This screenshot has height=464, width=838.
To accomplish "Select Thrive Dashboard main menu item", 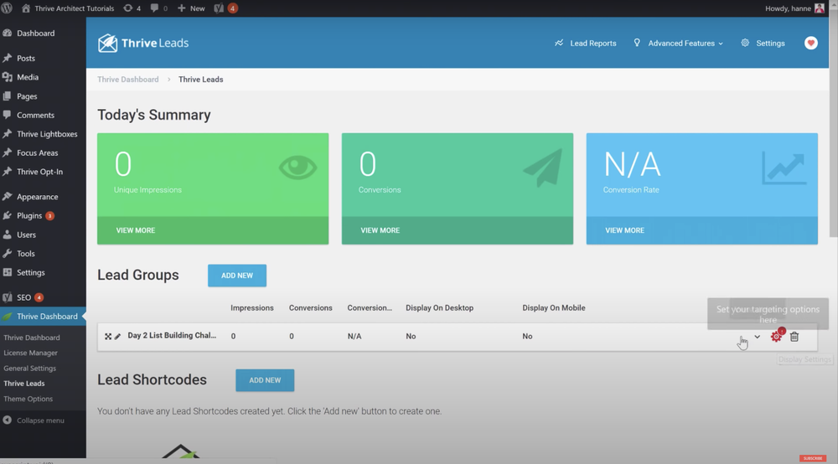I will [43, 316].
